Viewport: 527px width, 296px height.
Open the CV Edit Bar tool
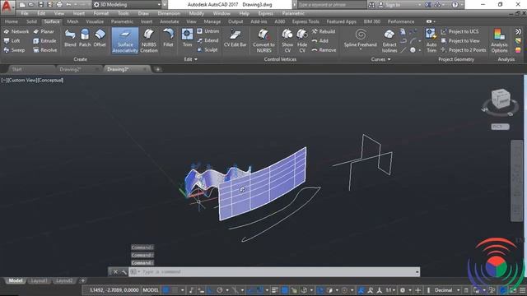coord(236,38)
